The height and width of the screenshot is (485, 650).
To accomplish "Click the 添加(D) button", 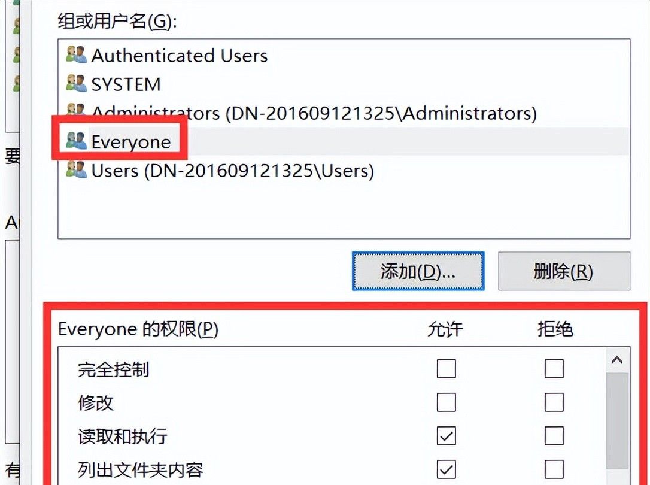I will [x=418, y=271].
